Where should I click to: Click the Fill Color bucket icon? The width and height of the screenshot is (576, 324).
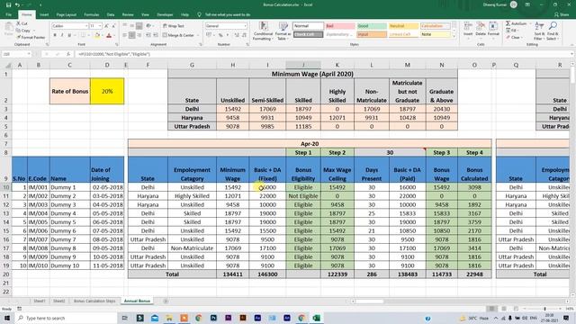click(97, 35)
